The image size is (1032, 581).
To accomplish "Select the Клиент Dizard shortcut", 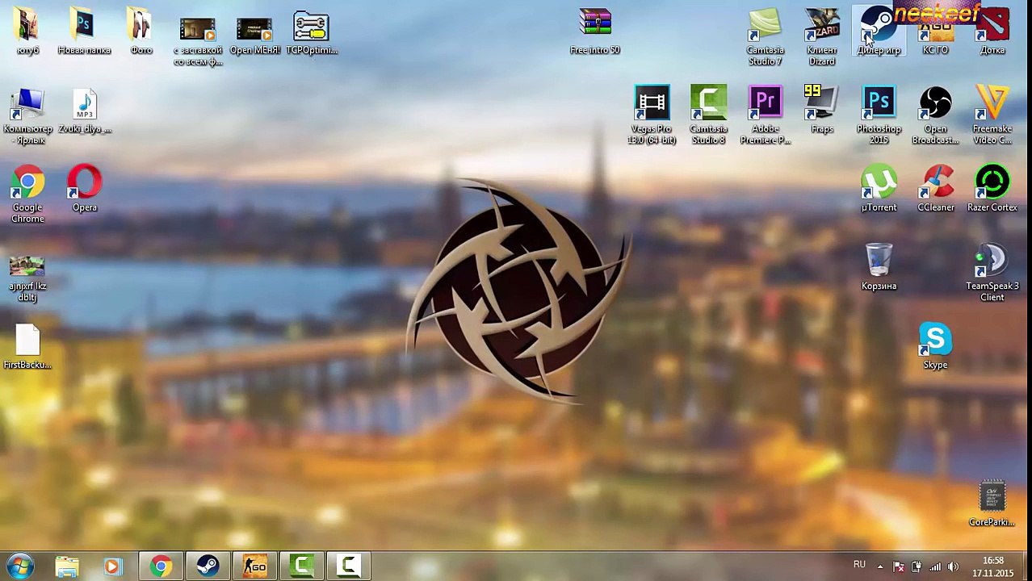I will (x=822, y=37).
